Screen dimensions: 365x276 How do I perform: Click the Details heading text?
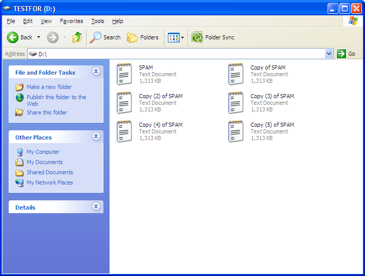pyautogui.click(x=26, y=208)
